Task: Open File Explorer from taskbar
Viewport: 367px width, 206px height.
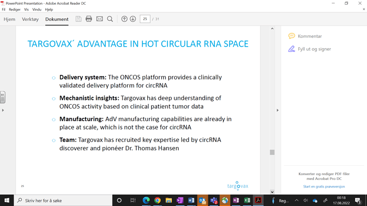Action: [169, 200]
